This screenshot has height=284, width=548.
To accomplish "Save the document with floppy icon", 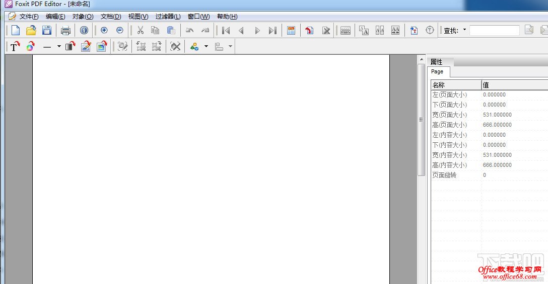I will pos(47,31).
